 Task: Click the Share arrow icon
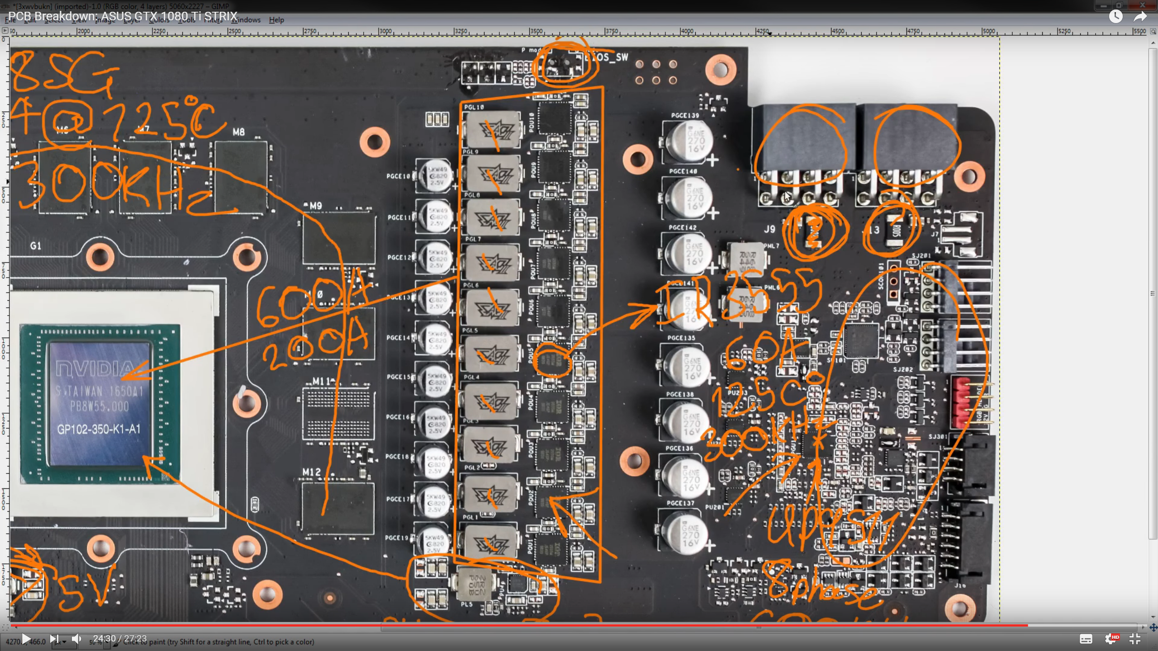click(x=1140, y=17)
